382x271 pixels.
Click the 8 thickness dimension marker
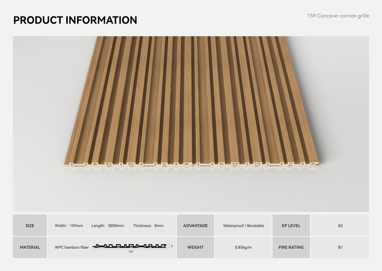pyautogui.click(x=172, y=246)
